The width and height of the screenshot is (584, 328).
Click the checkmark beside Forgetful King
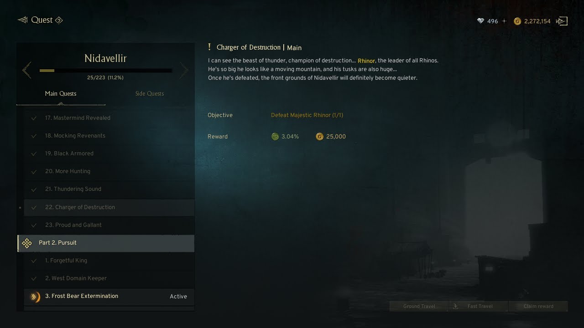[34, 261]
